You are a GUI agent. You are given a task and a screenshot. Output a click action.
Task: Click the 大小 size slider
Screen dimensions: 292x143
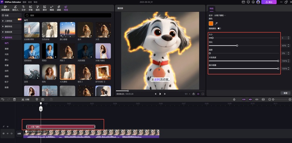point(244,38)
